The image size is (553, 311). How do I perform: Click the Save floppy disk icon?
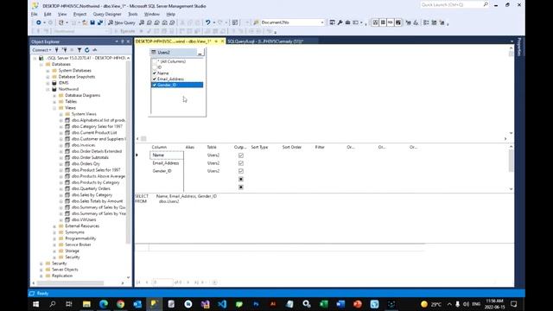(92, 22)
